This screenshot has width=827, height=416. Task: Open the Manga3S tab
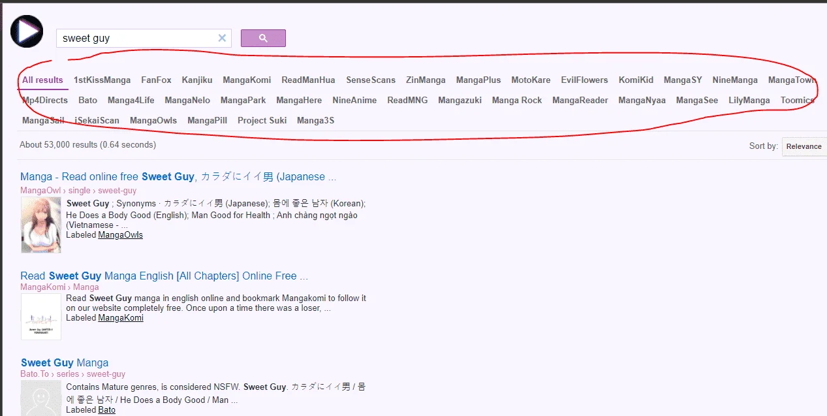point(315,120)
